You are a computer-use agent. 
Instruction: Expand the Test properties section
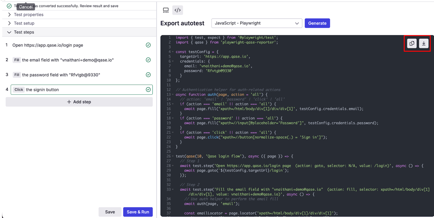pos(28,15)
